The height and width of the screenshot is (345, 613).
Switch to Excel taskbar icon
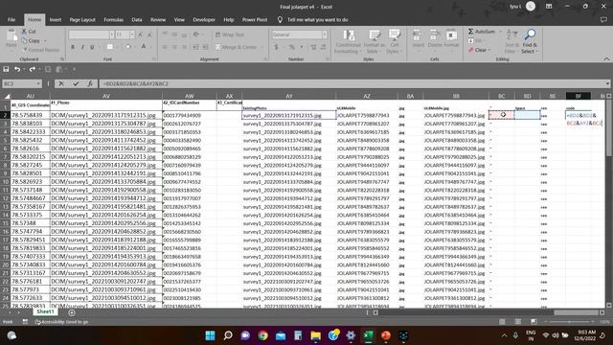point(368,335)
